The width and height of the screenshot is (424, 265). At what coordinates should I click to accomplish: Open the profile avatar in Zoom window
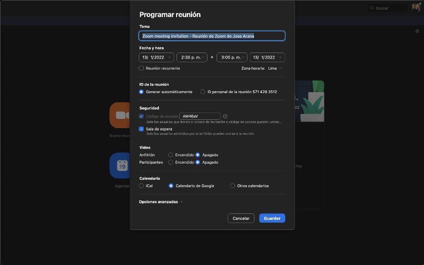(416, 7)
